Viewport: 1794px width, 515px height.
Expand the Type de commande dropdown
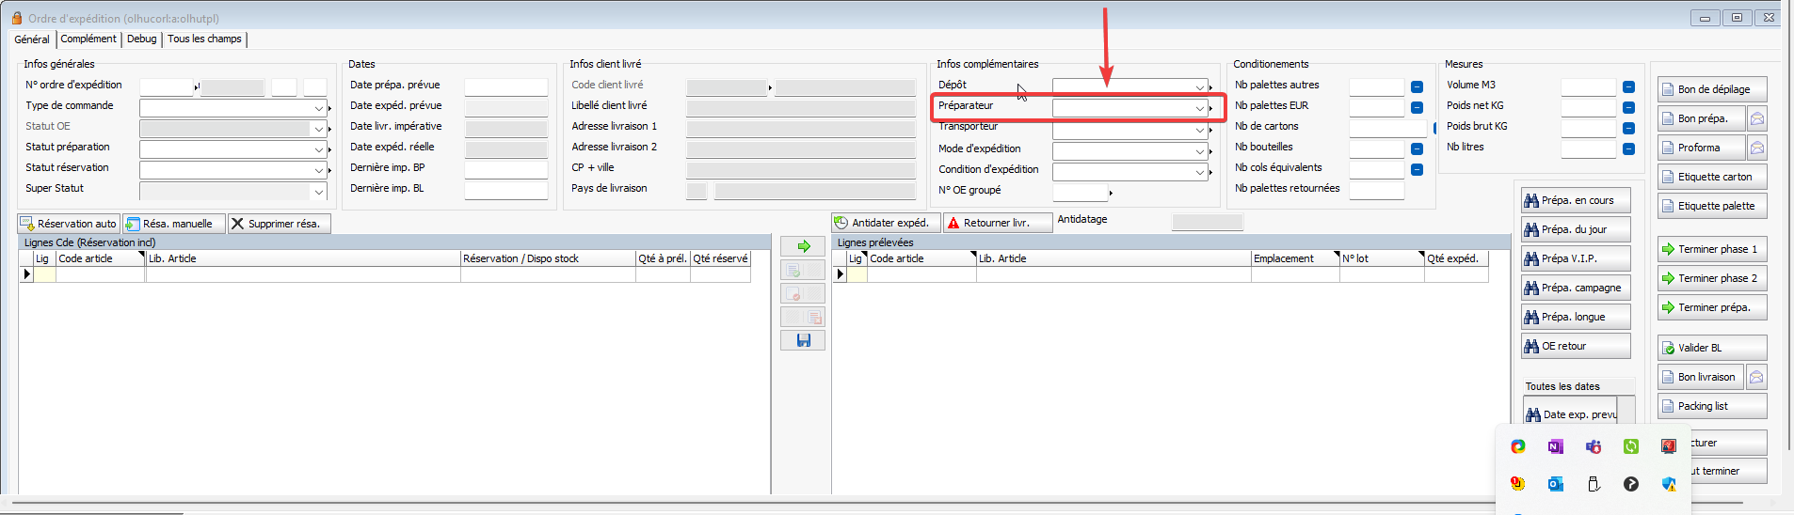point(318,108)
